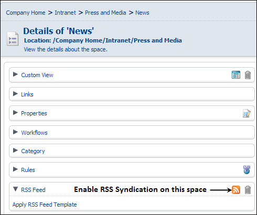257x215 pixels.
Task: Click the orange RSS feed icon
Action: pos(236,190)
